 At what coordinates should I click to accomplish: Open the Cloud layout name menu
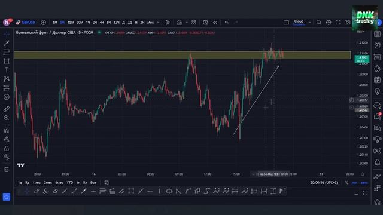tap(299, 23)
